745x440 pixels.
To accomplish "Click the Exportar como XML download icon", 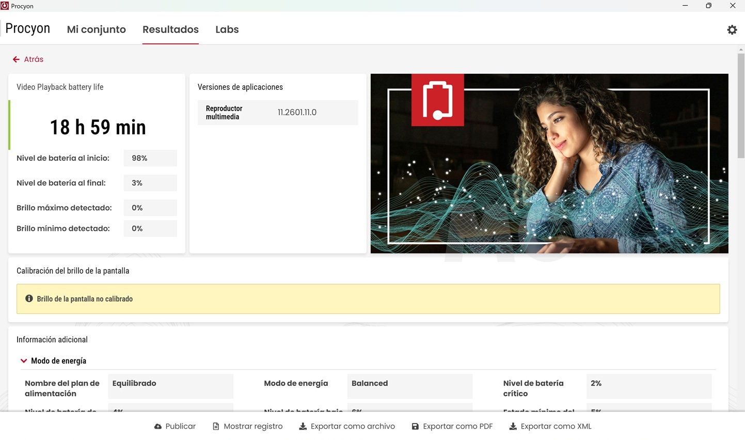I will 513,427.
